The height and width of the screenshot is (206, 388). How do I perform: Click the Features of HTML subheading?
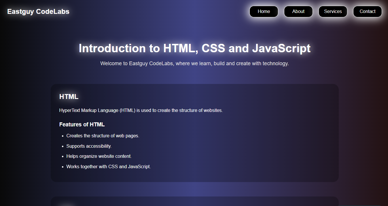[x=82, y=125]
